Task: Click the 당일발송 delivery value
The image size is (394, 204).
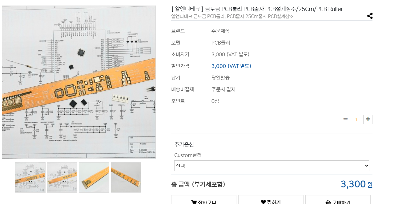Action: click(220, 78)
